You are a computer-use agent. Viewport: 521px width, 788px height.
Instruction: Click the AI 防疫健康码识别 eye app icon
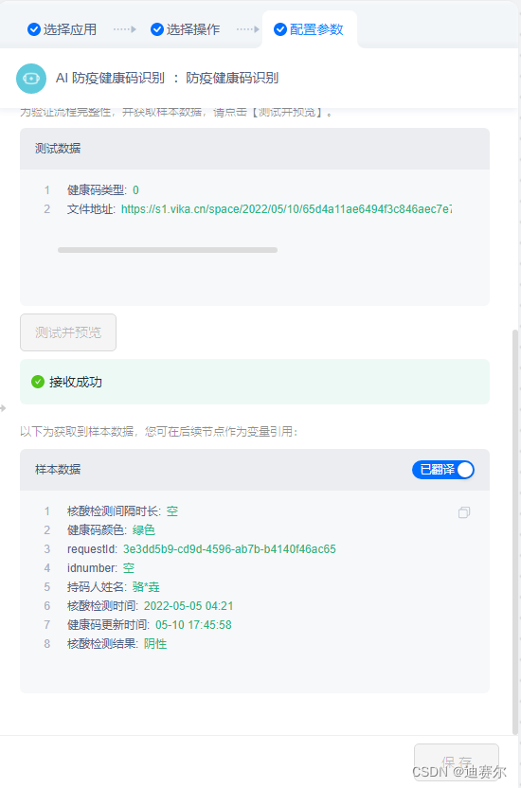31,79
